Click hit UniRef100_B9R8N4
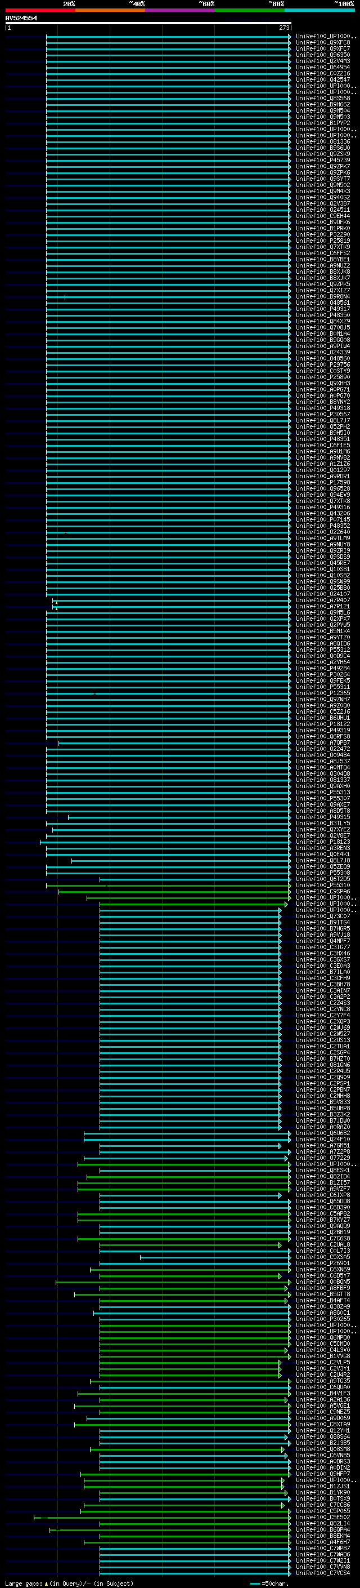 click(x=323, y=296)
